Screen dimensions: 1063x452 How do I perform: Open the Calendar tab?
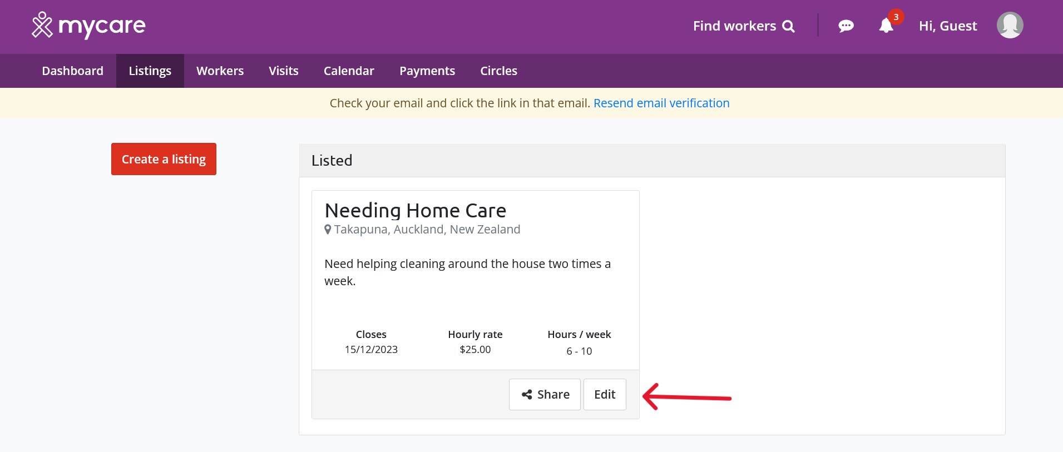coord(349,71)
